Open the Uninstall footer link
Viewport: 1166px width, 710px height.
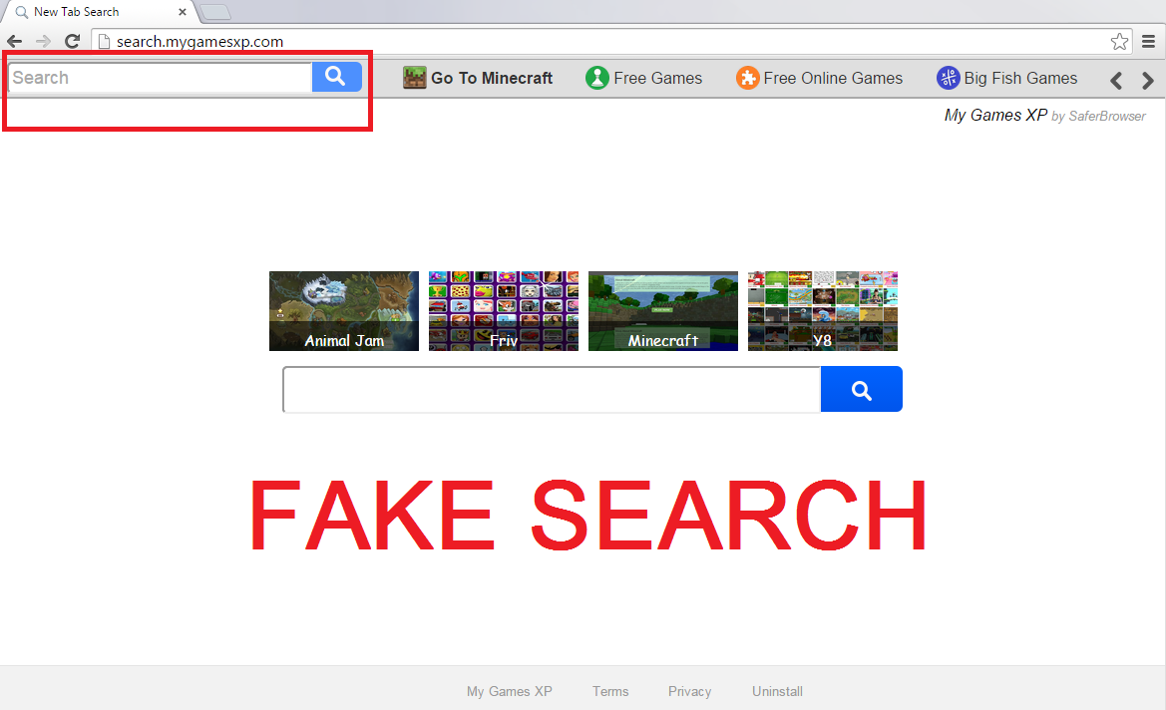click(777, 691)
